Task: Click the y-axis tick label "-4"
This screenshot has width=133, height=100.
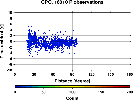Action: [10, 53]
